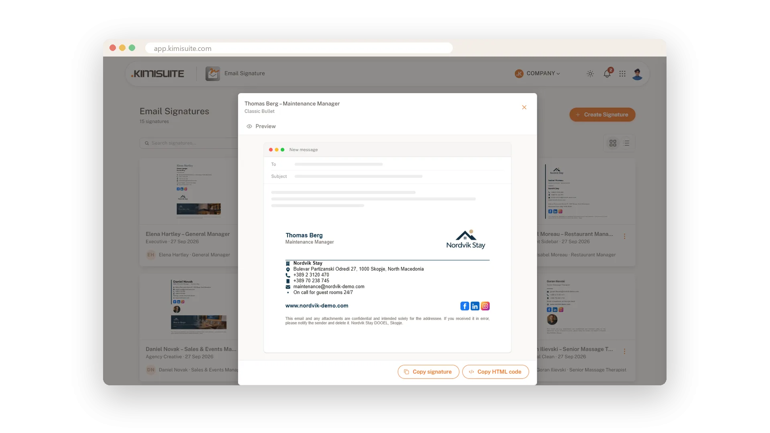Click Elena Hartley – General Manager title
Viewport: 770px width, 433px height.
click(x=188, y=234)
